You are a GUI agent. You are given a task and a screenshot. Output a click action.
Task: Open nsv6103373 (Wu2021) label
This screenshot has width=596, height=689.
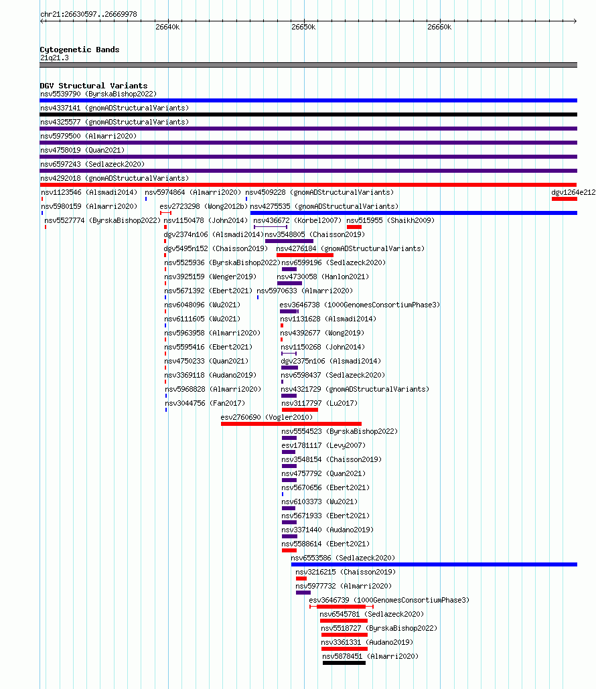(319, 502)
